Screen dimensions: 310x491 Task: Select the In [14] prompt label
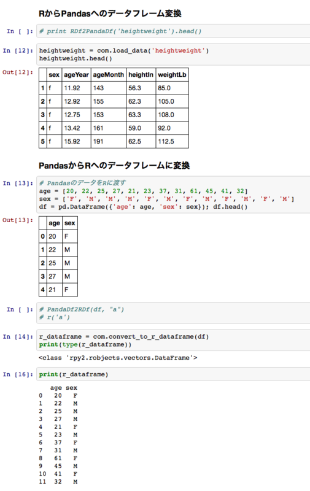pyautogui.click(x=18, y=336)
